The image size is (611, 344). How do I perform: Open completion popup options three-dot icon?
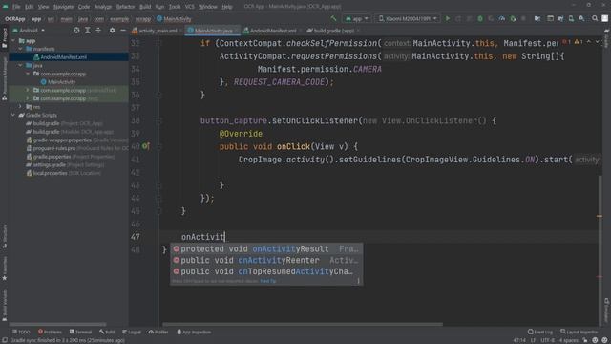pyautogui.click(x=358, y=281)
